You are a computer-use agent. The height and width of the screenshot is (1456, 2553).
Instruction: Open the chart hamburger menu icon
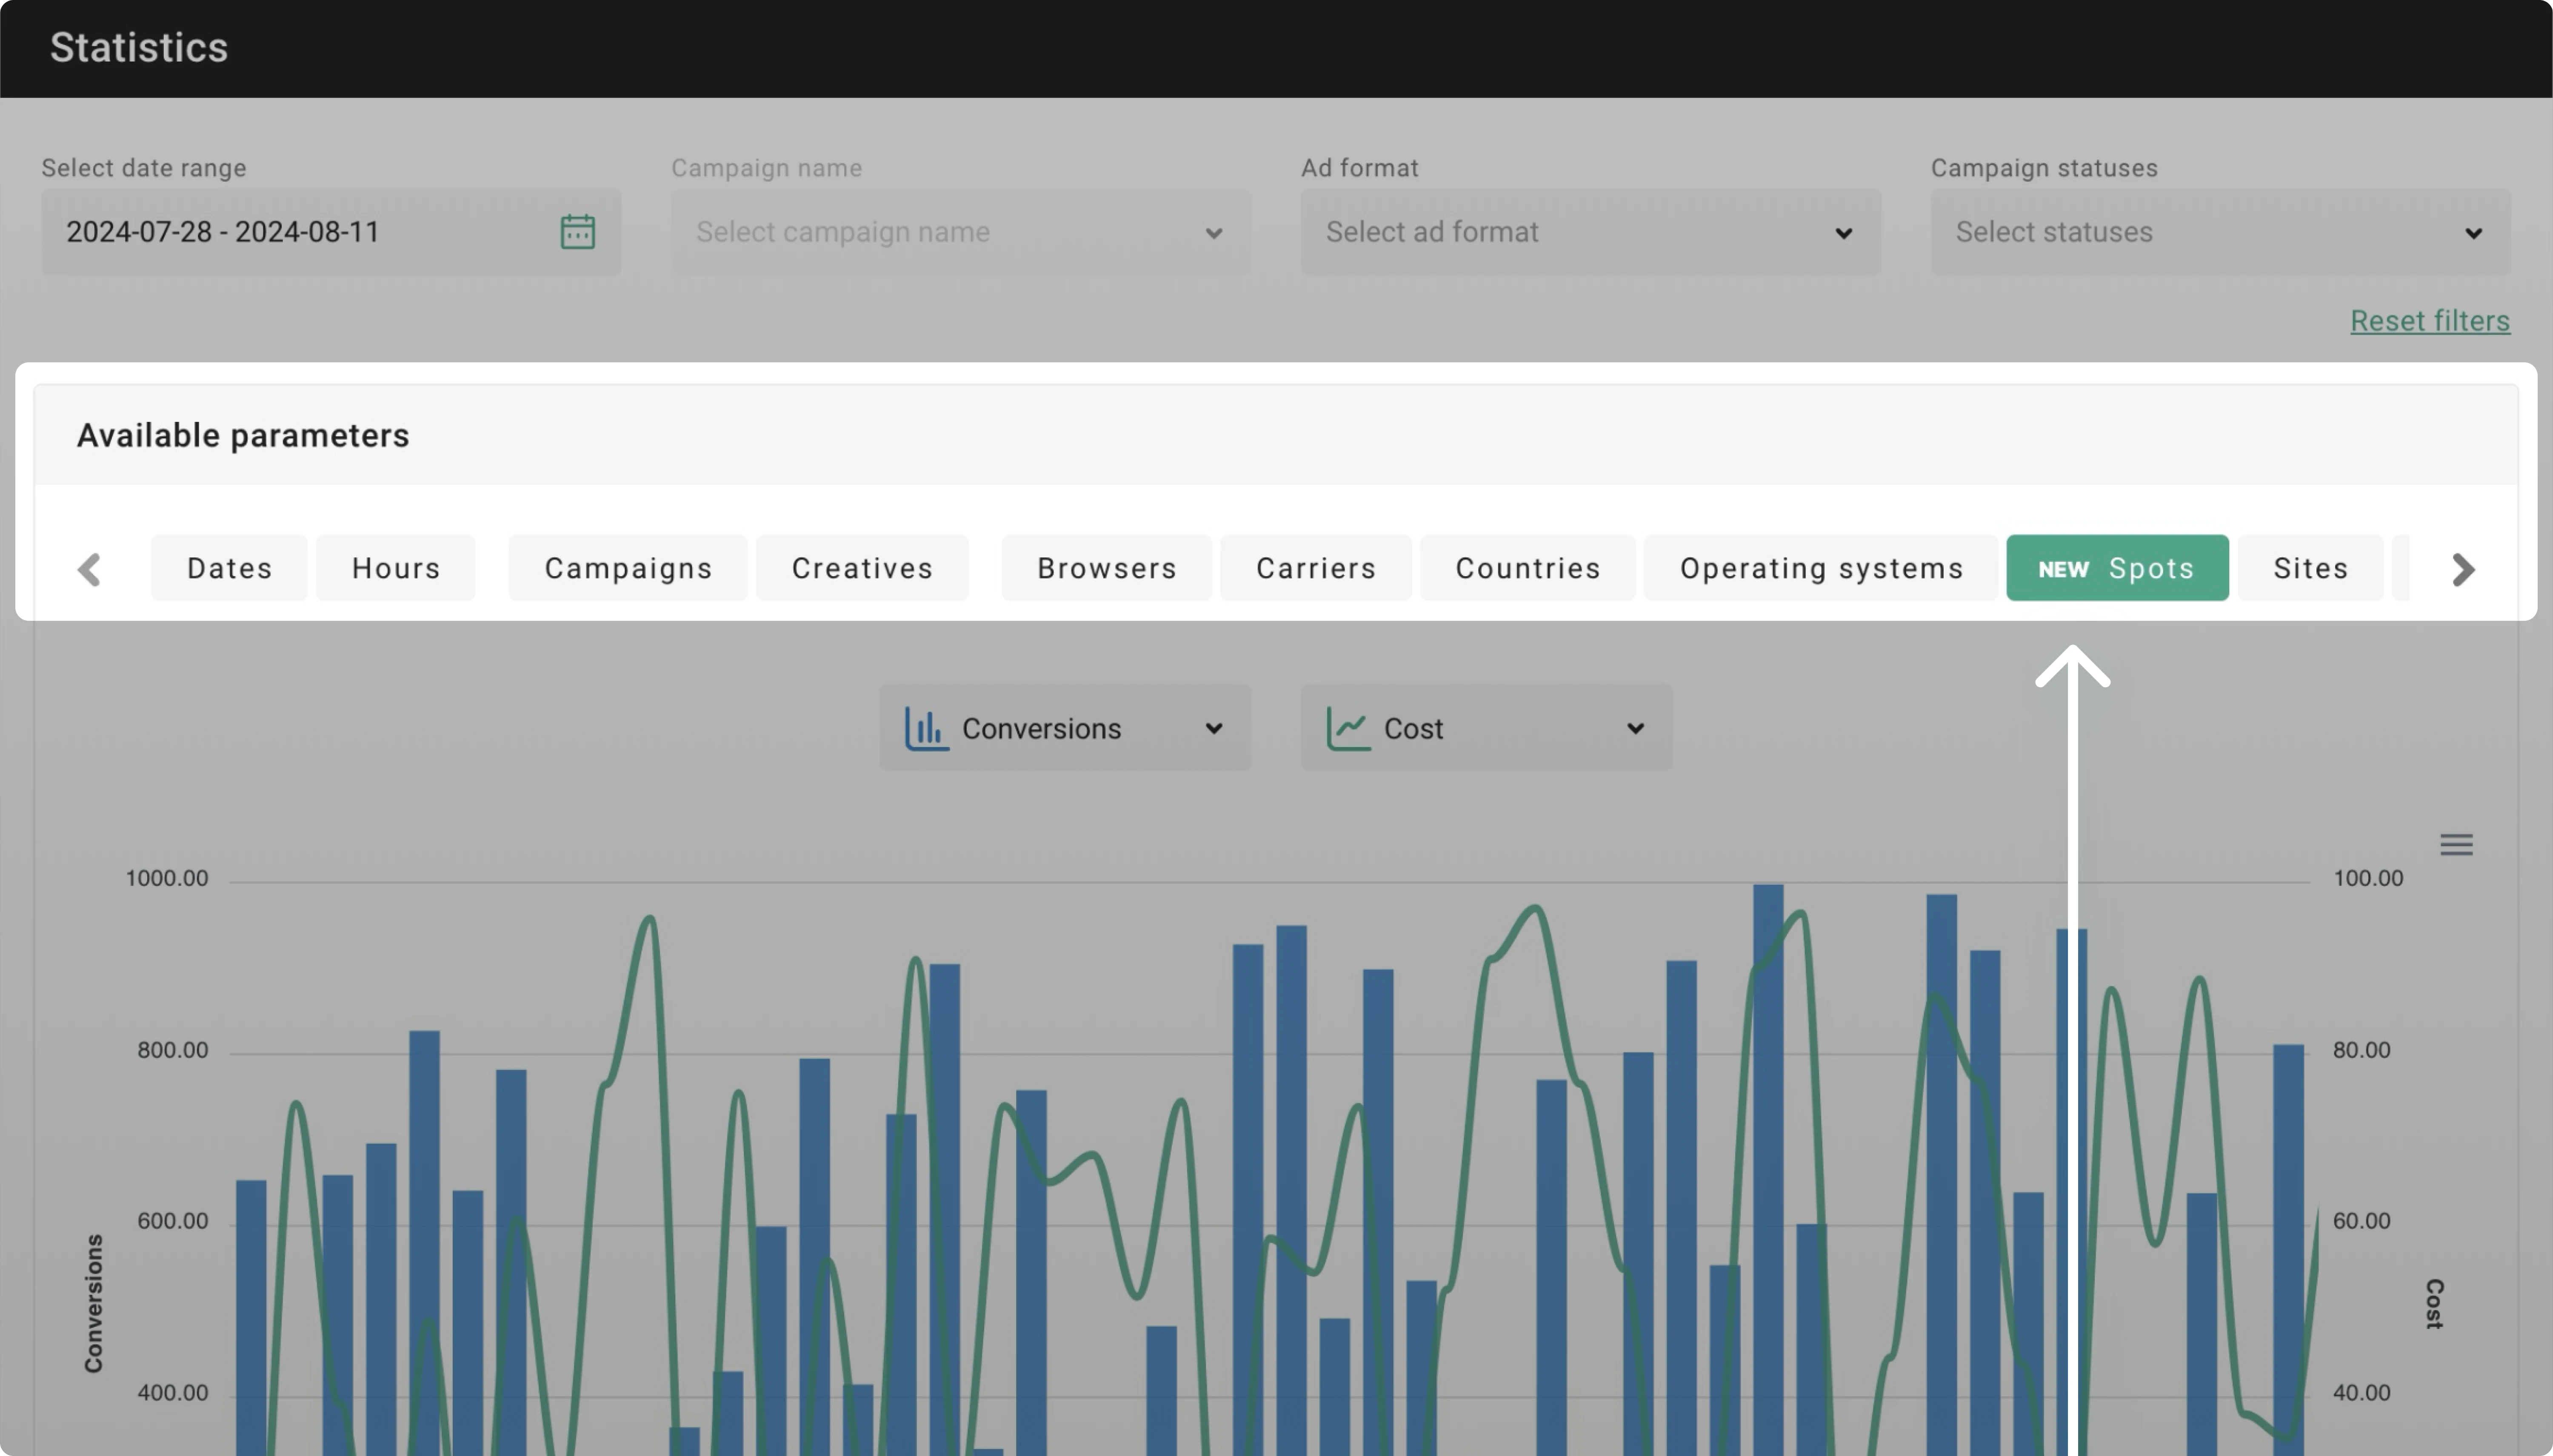tap(2456, 845)
